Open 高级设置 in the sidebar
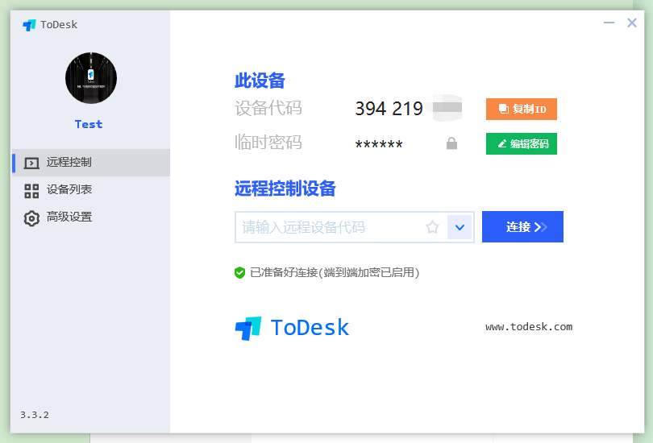This screenshot has height=443, width=653. click(x=91, y=217)
